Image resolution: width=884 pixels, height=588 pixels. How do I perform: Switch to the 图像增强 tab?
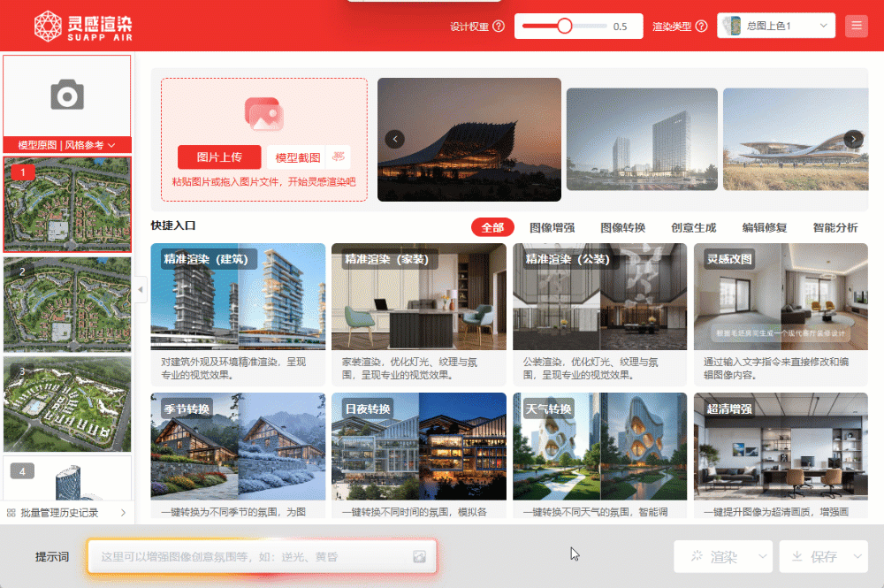coord(552,227)
